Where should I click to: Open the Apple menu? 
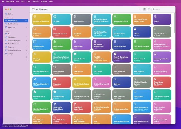[x=3, y=1]
